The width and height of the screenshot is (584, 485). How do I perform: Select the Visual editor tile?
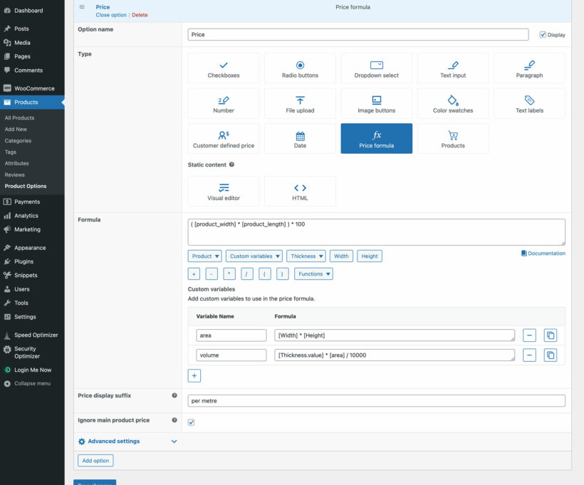[223, 191]
